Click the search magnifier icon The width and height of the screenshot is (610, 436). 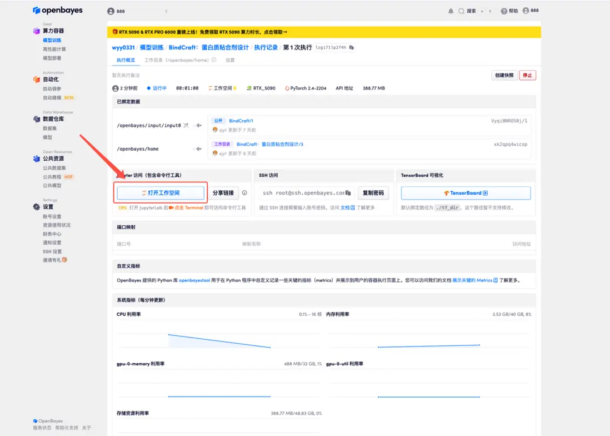click(x=461, y=11)
